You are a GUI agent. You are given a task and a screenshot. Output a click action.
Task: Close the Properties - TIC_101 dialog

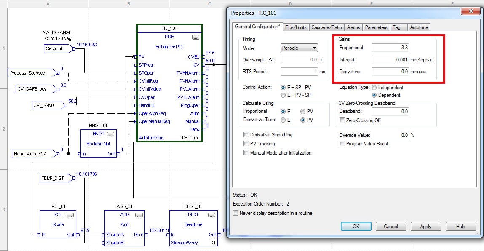point(471,11)
